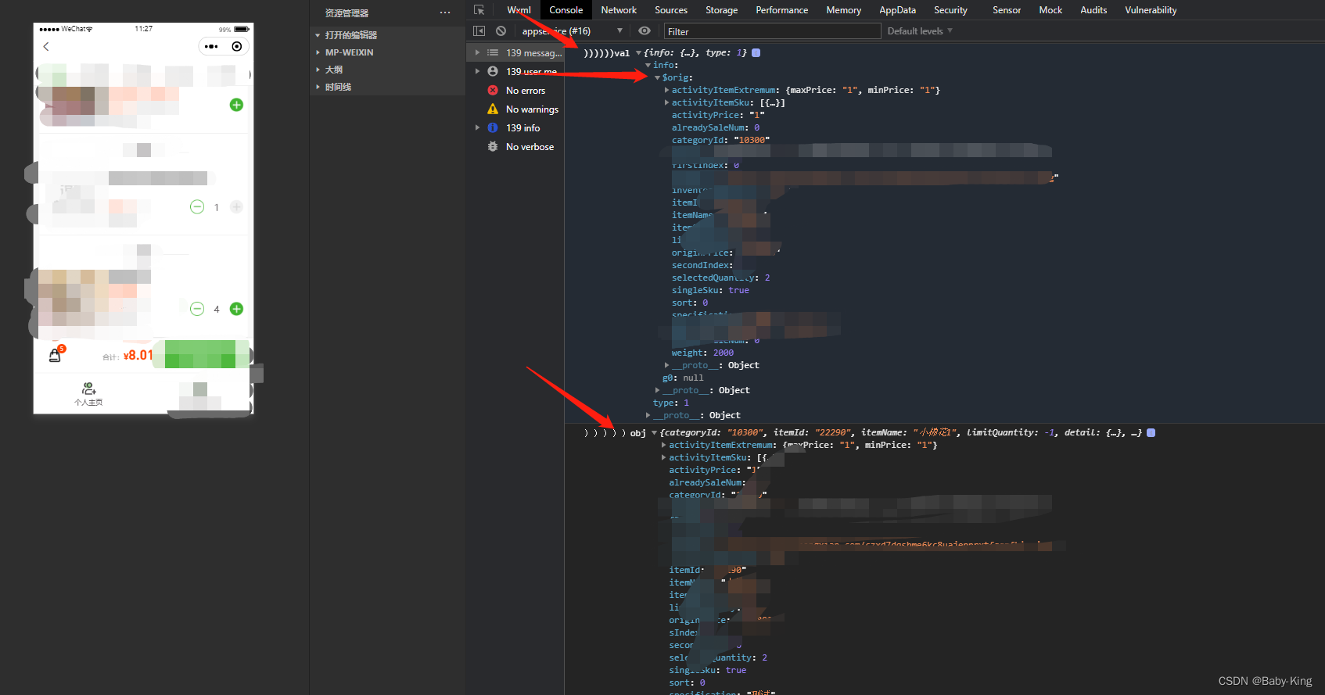This screenshot has height=695, width=1325.
Task: Collapse the info property
Action: click(648, 66)
